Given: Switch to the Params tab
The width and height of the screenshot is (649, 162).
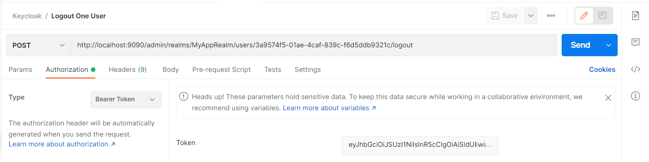Looking at the screenshot, I should (x=20, y=70).
